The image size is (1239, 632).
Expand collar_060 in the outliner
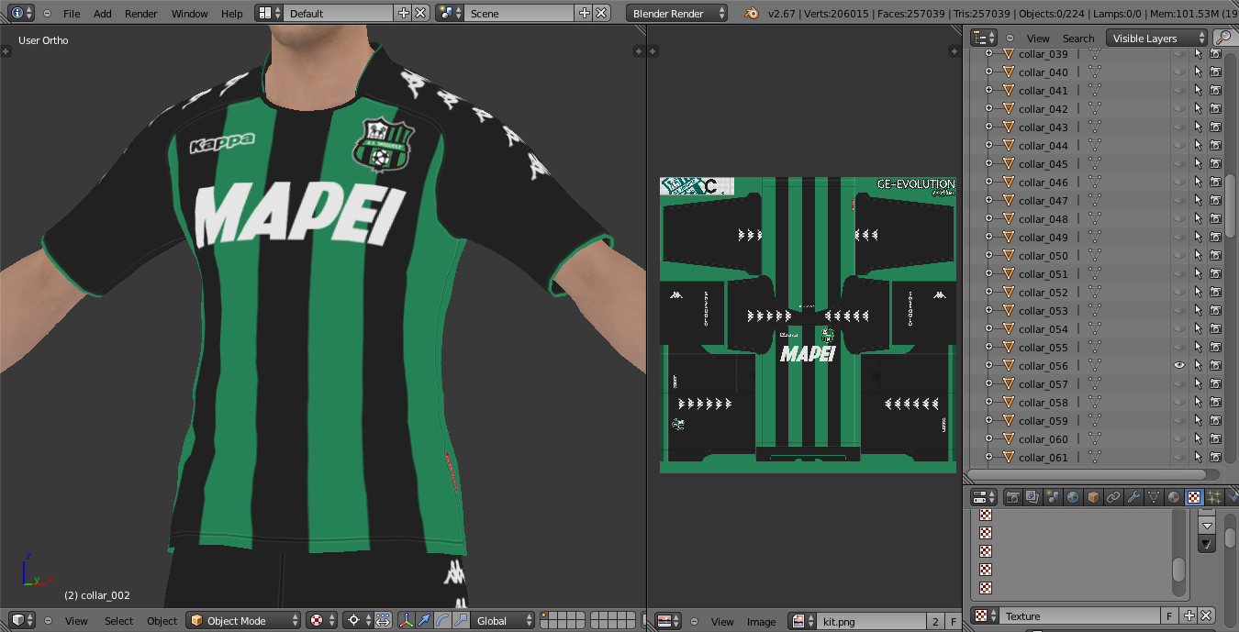988,439
